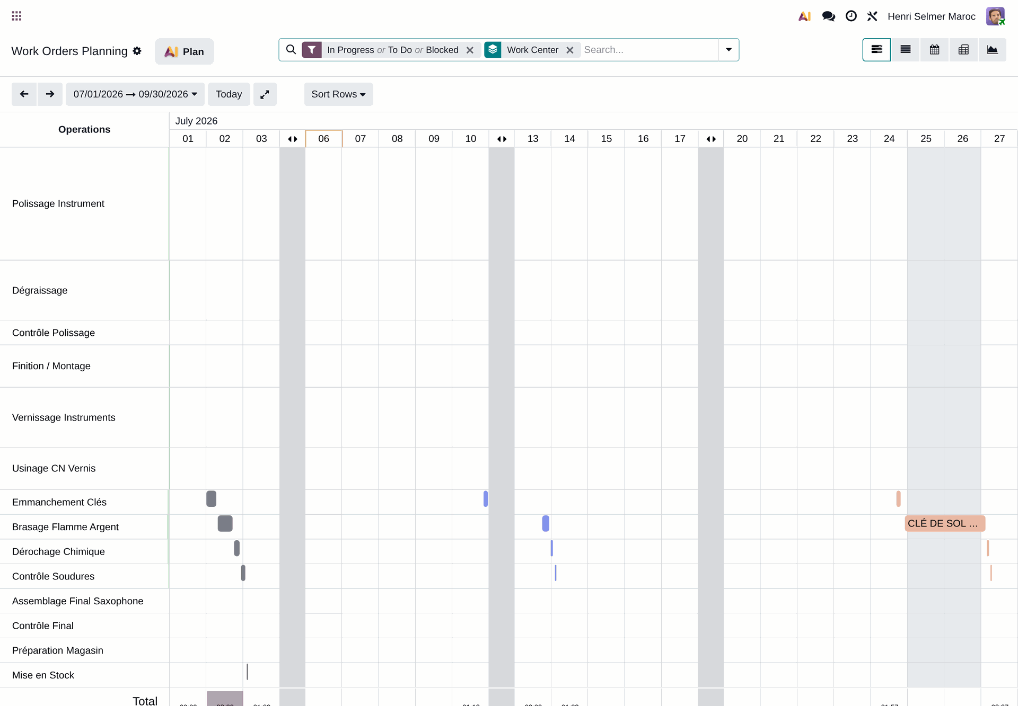Open orange Emmanchement Clés pill on day 24
Screen dimensions: 1018x706
point(898,499)
